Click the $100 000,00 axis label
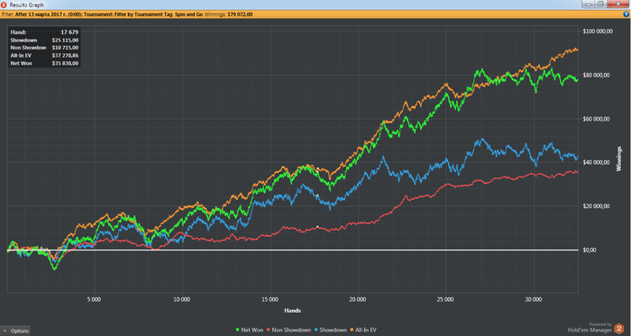Screen dimensions: 631x336 coord(597,32)
